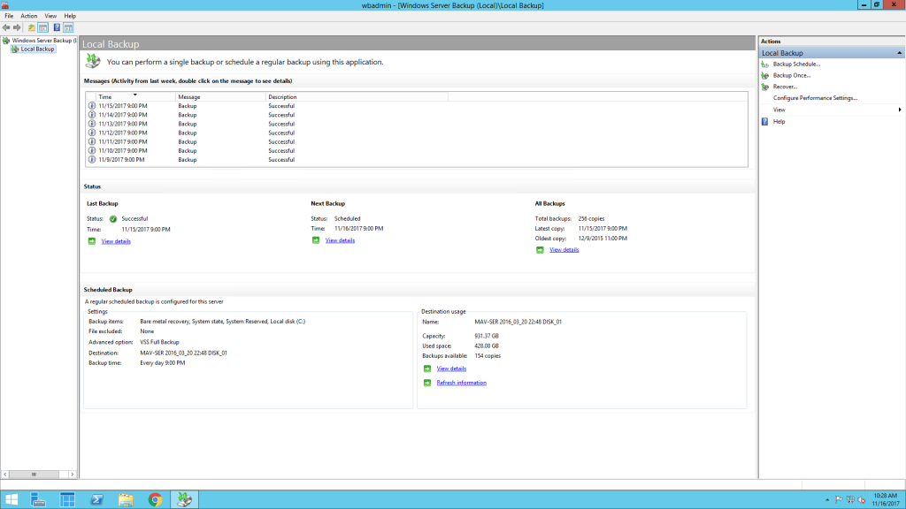
Task: Click the wbadmin icon in the title bar
Action: (x=5, y=5)
